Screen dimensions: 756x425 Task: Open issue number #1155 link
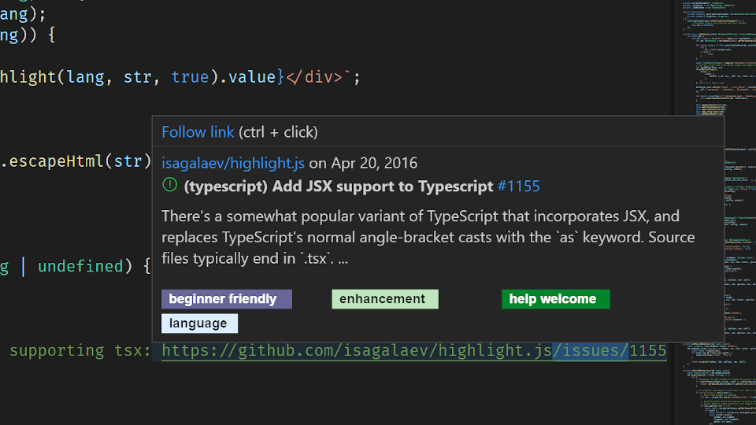518,187
